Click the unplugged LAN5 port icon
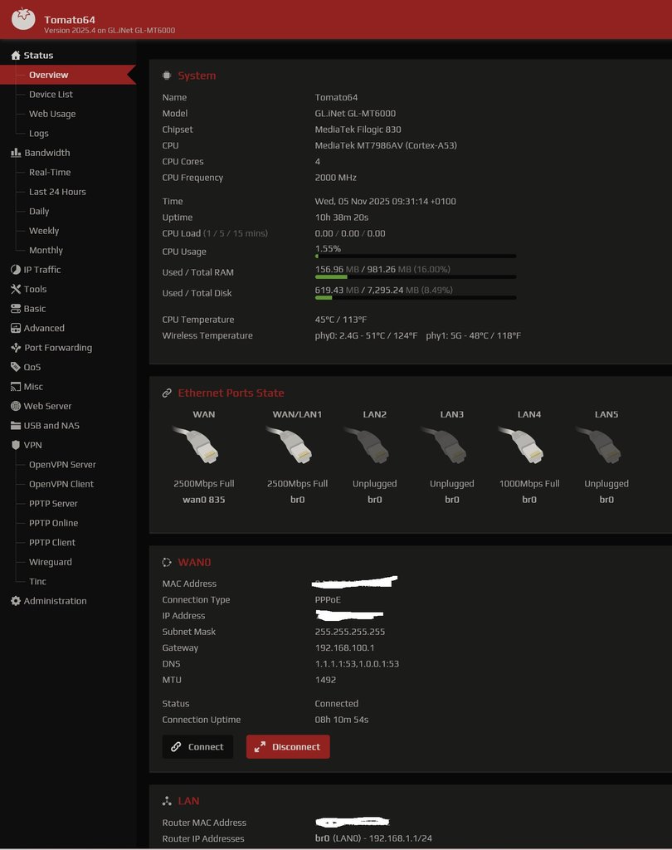The width and height of the screenshot is (672, 850). 599,445
